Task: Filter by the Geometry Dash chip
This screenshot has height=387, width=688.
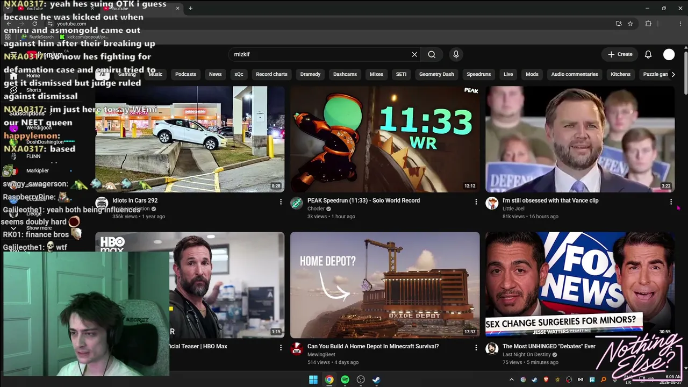Action: (x=436, y=74)
